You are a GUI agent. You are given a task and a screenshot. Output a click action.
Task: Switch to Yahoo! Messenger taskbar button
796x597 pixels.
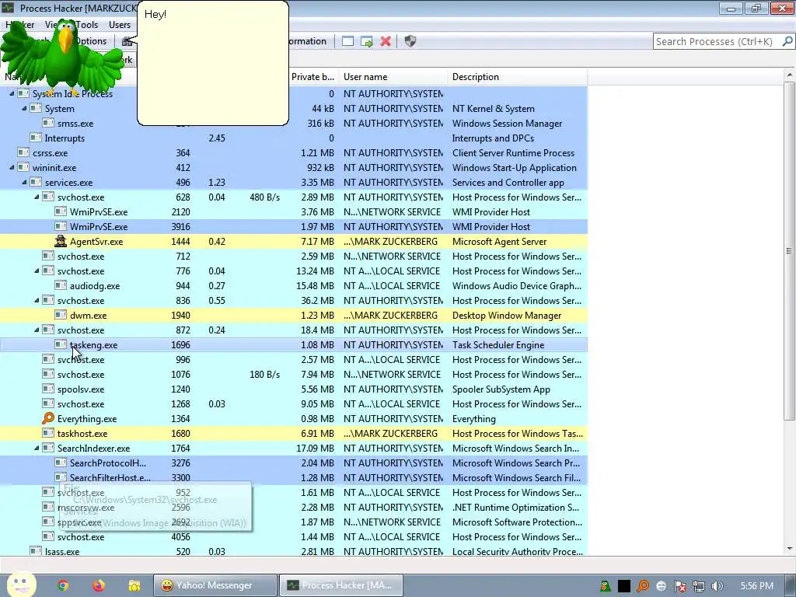[215, 585]
